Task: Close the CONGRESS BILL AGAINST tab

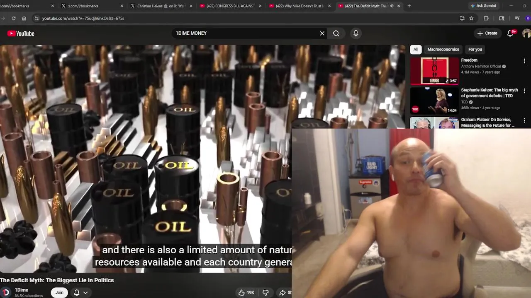Action: (260, 6)
